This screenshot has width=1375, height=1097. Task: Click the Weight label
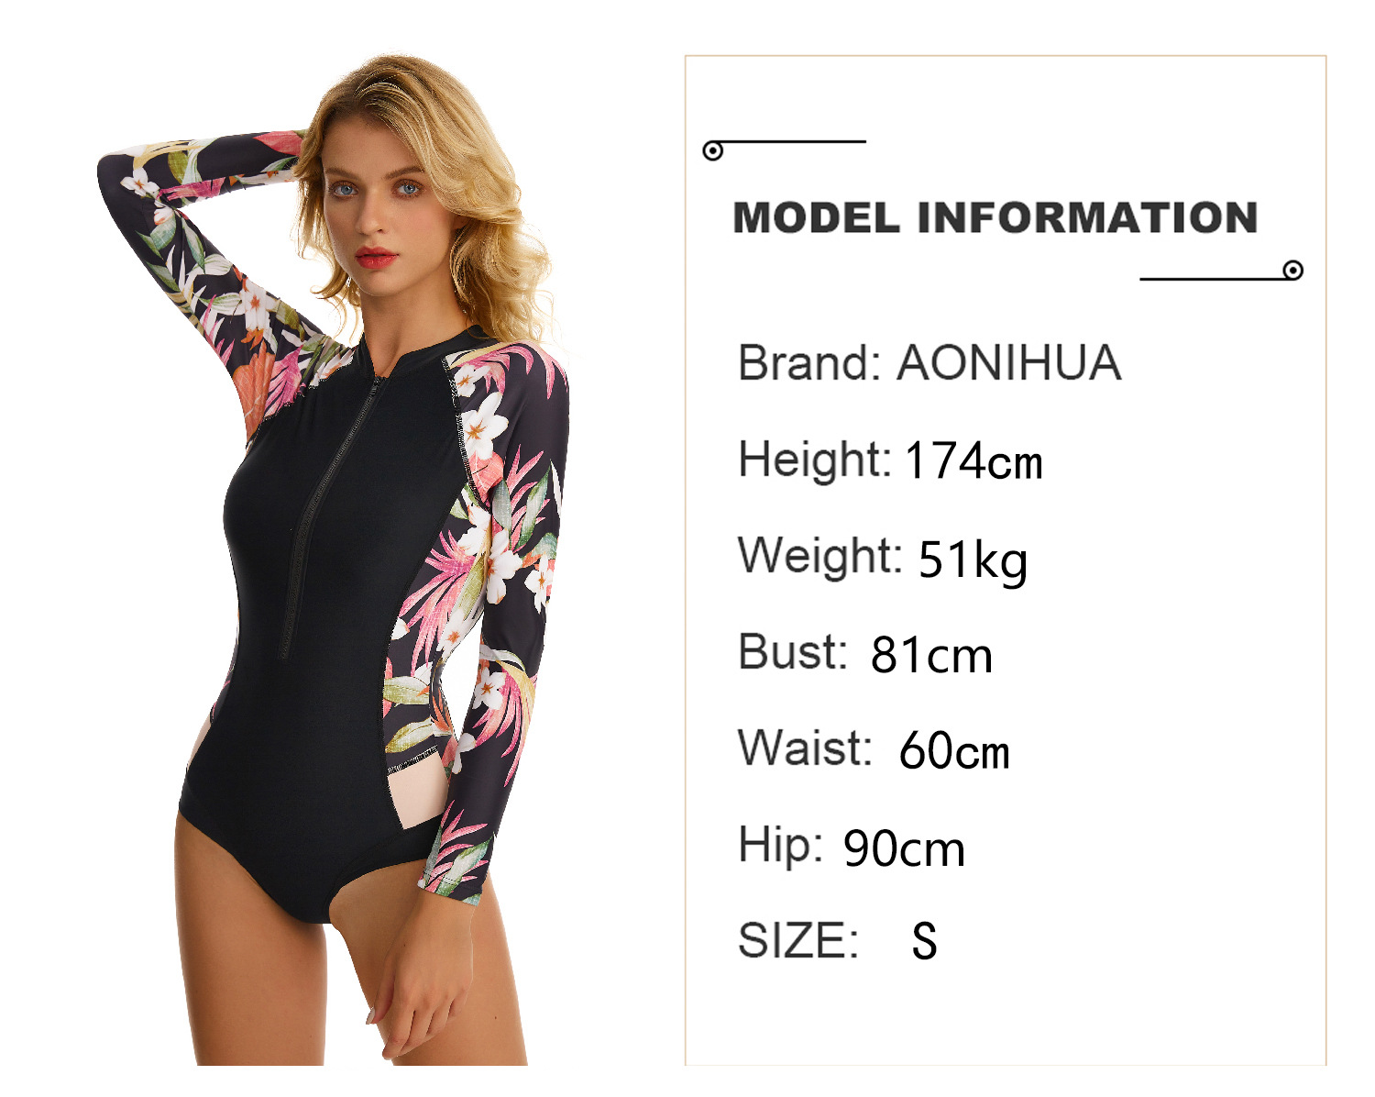tap(819, 555)
